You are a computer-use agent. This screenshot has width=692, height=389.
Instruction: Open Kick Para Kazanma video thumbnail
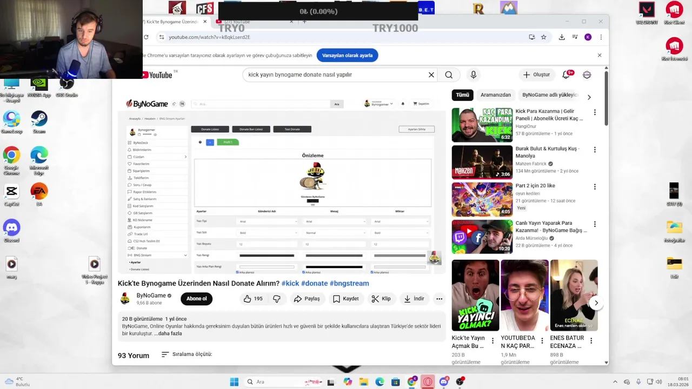pyautogui.click(x=482, y=125)
